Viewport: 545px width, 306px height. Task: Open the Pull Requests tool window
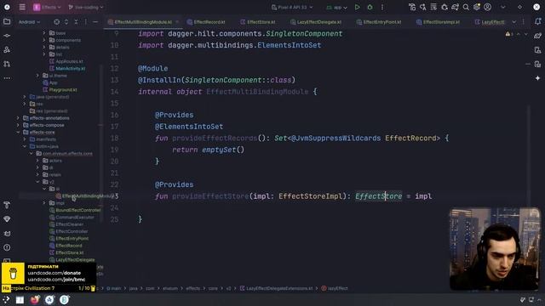(7, 64)
